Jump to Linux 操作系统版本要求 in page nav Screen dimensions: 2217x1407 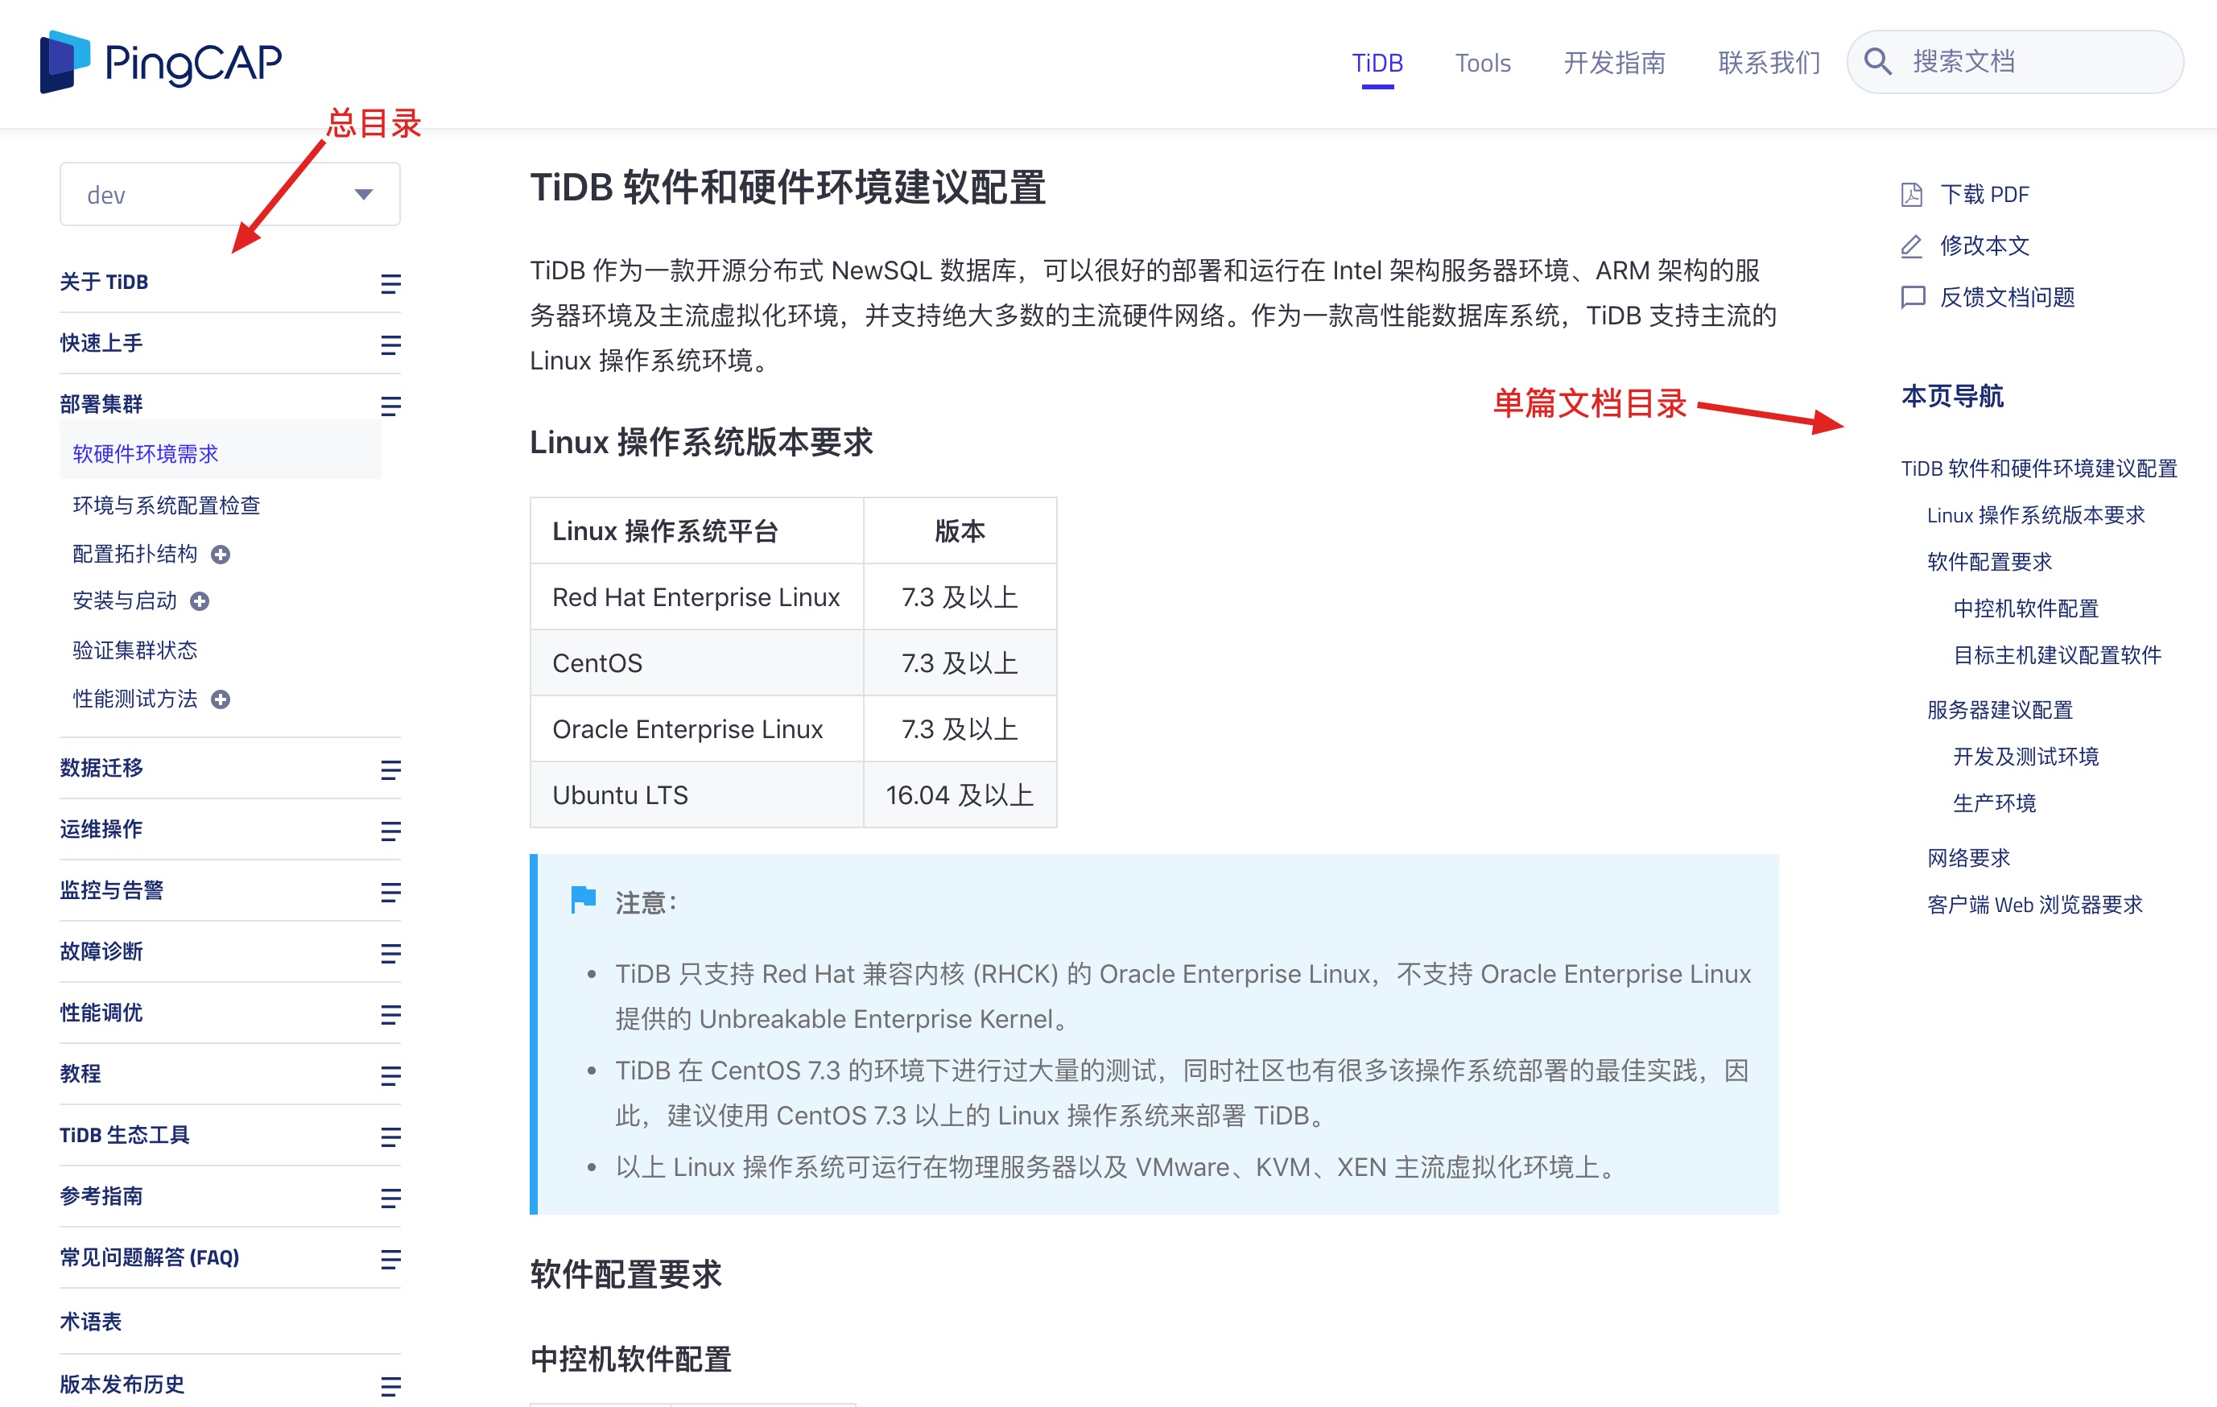click(x=2036, y=516)
